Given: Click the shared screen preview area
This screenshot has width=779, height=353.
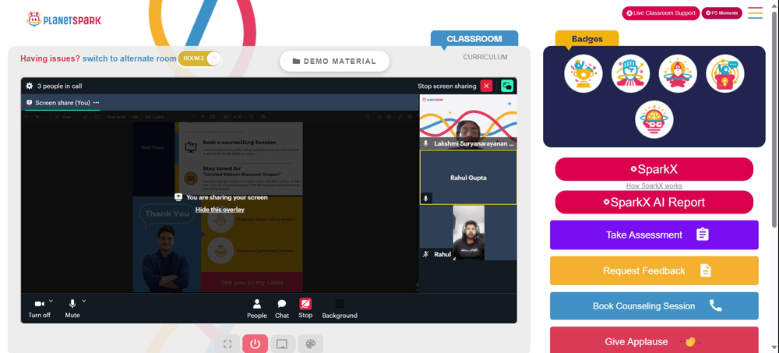Looking at the screenshot, I should 220,201.
